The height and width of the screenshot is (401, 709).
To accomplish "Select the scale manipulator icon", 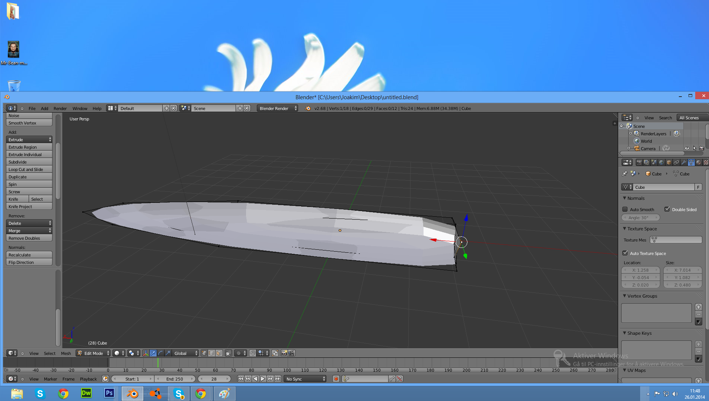I will [x=168, y=353].
